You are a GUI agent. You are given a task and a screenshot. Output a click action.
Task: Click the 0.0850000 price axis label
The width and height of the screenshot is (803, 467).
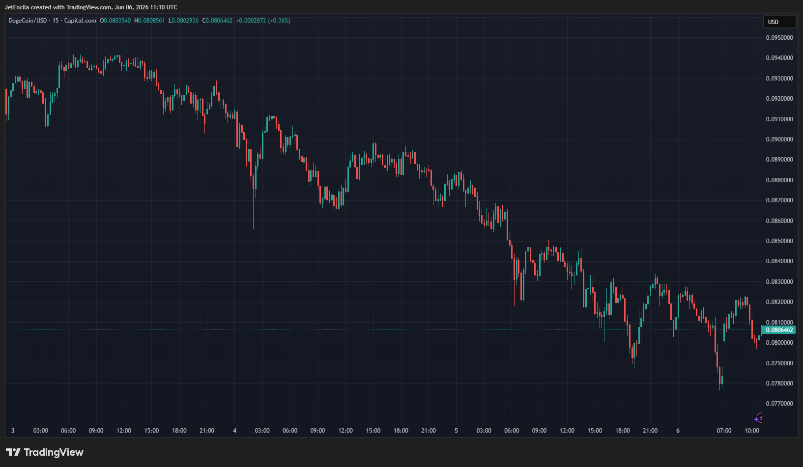(x=779, y=241)
